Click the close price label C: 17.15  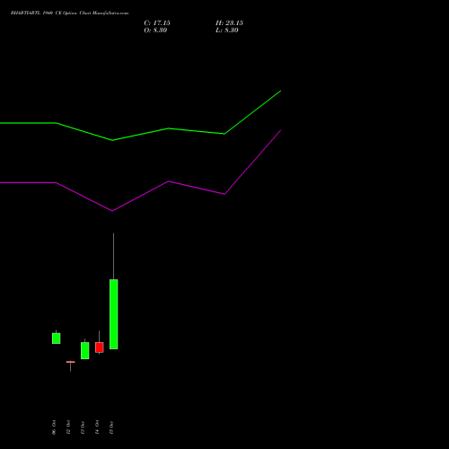pos(157,23)
